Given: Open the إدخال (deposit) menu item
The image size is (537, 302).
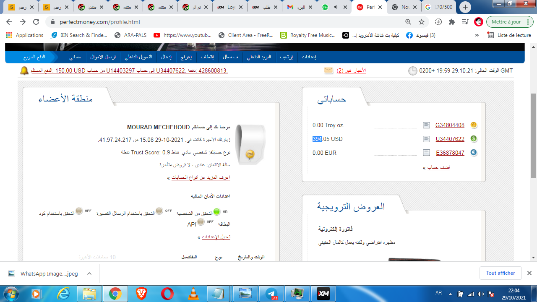Looking at the screenshot, I should point(166,57).
